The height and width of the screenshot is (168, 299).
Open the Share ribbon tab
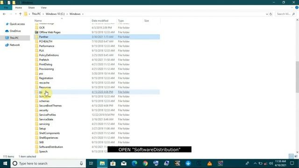pos(31,7)
